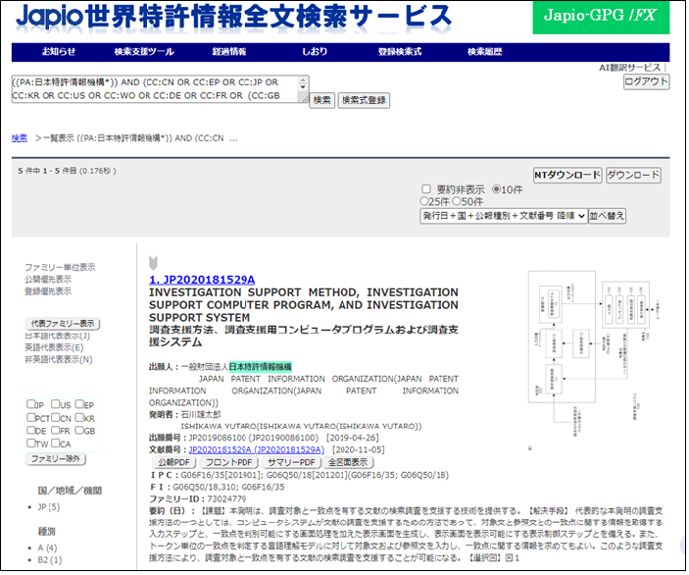Check the CN country checkbox
689x575 pixels.
pyautogui.click(x=56, y=418)
